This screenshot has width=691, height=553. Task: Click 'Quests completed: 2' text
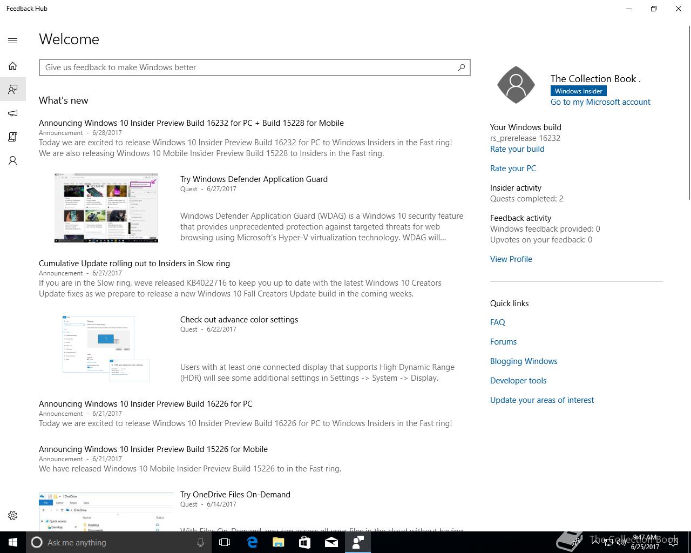point(527,199)
